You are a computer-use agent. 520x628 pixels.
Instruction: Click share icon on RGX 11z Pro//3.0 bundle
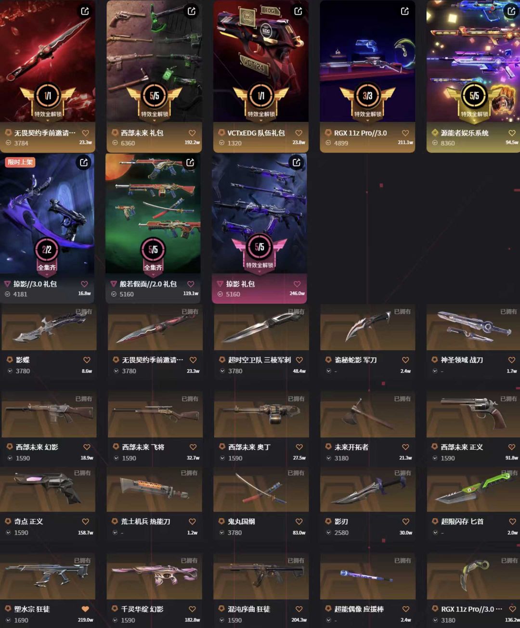(405, 11)
